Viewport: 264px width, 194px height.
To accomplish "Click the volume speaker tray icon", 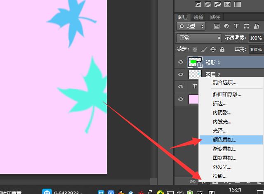I will click(x=180, y=193).
